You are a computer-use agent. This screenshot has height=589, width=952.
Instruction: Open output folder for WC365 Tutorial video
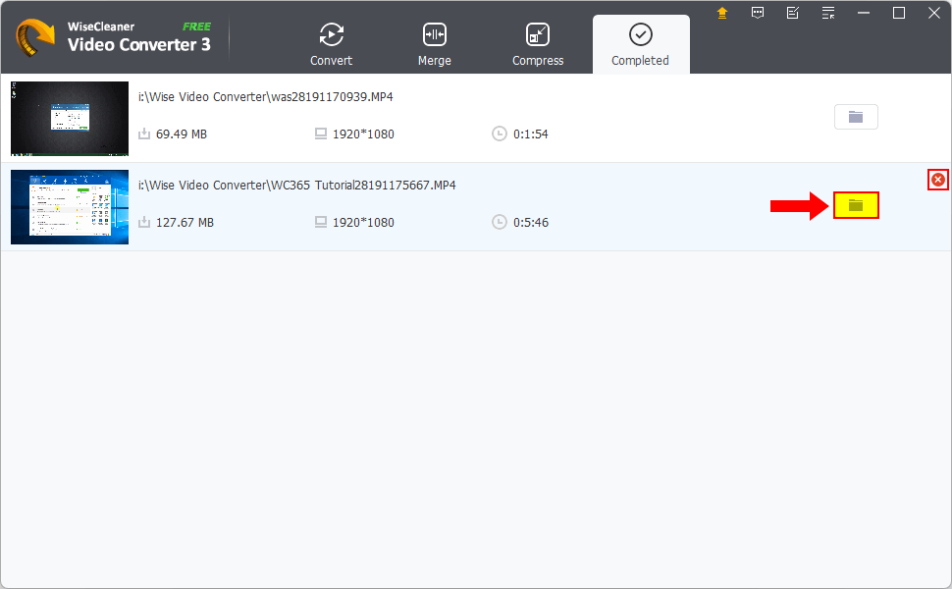pyautogui.click(x=856, y=205)
